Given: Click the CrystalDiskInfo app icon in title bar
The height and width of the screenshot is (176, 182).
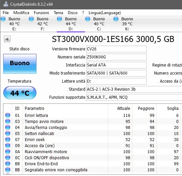Looking at the screenshot, I should point(6,4).
